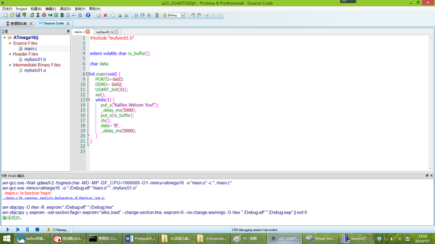Close the myfunc01.h editor tab

coord(116,32)
